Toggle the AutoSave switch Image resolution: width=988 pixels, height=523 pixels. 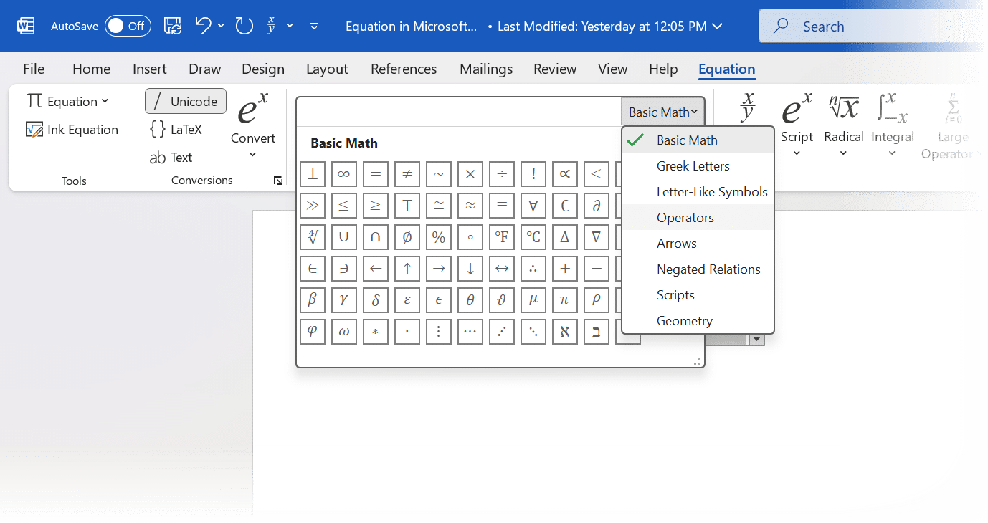click(x=128, y=27)
